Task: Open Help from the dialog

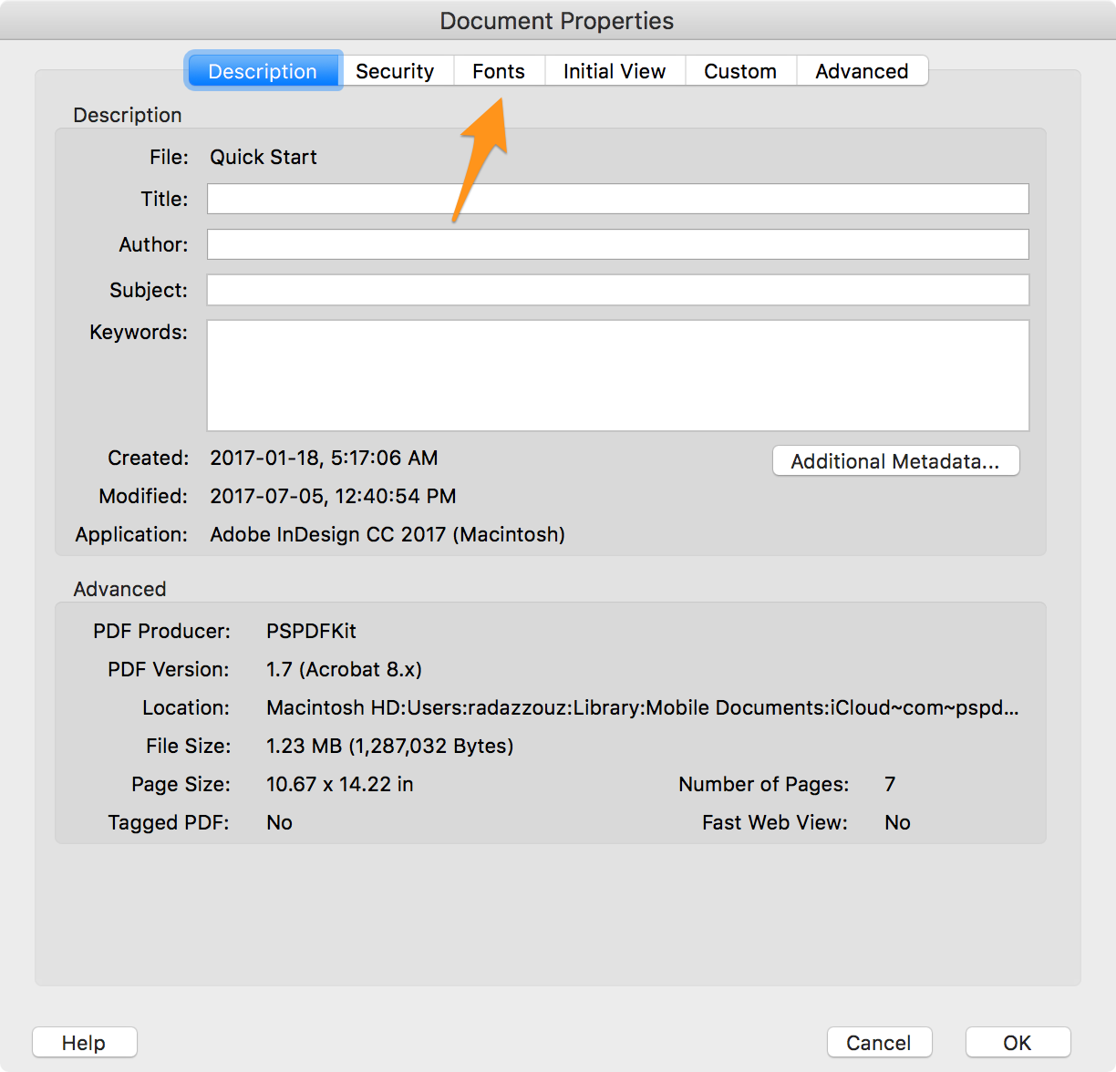Action: tap(84, 1042)
